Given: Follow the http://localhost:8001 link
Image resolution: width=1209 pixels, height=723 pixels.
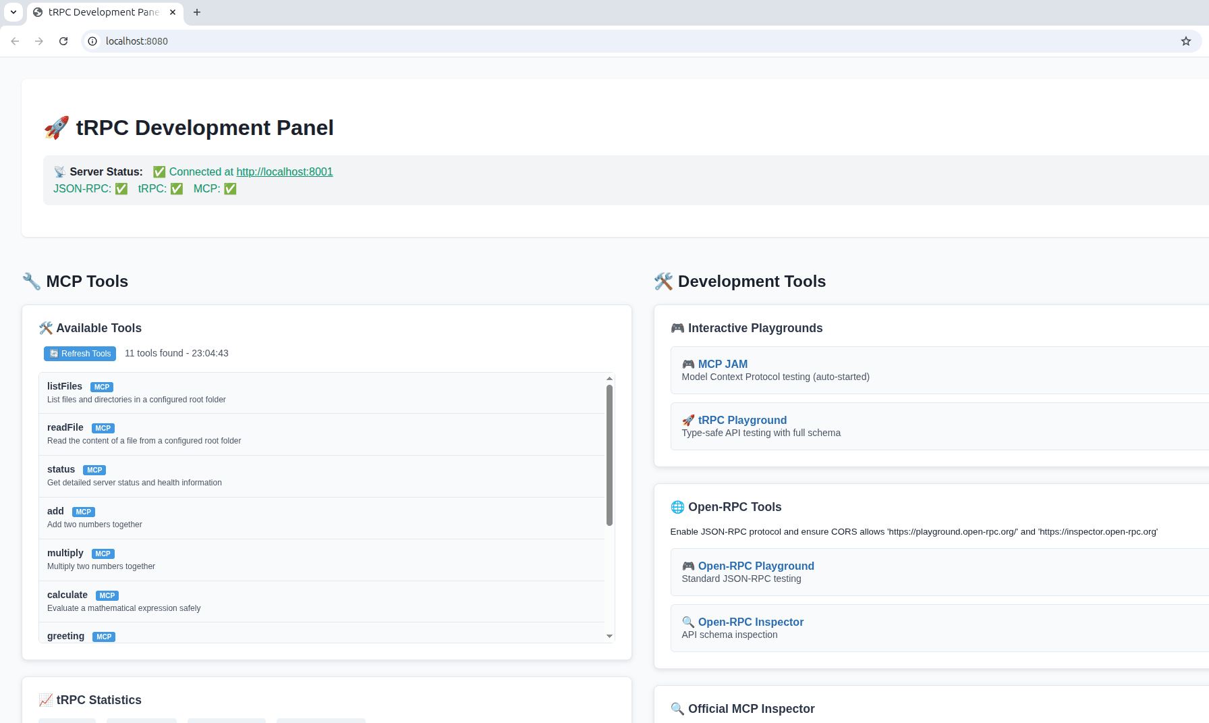Looking at the screenshot, I should (284, 171).
